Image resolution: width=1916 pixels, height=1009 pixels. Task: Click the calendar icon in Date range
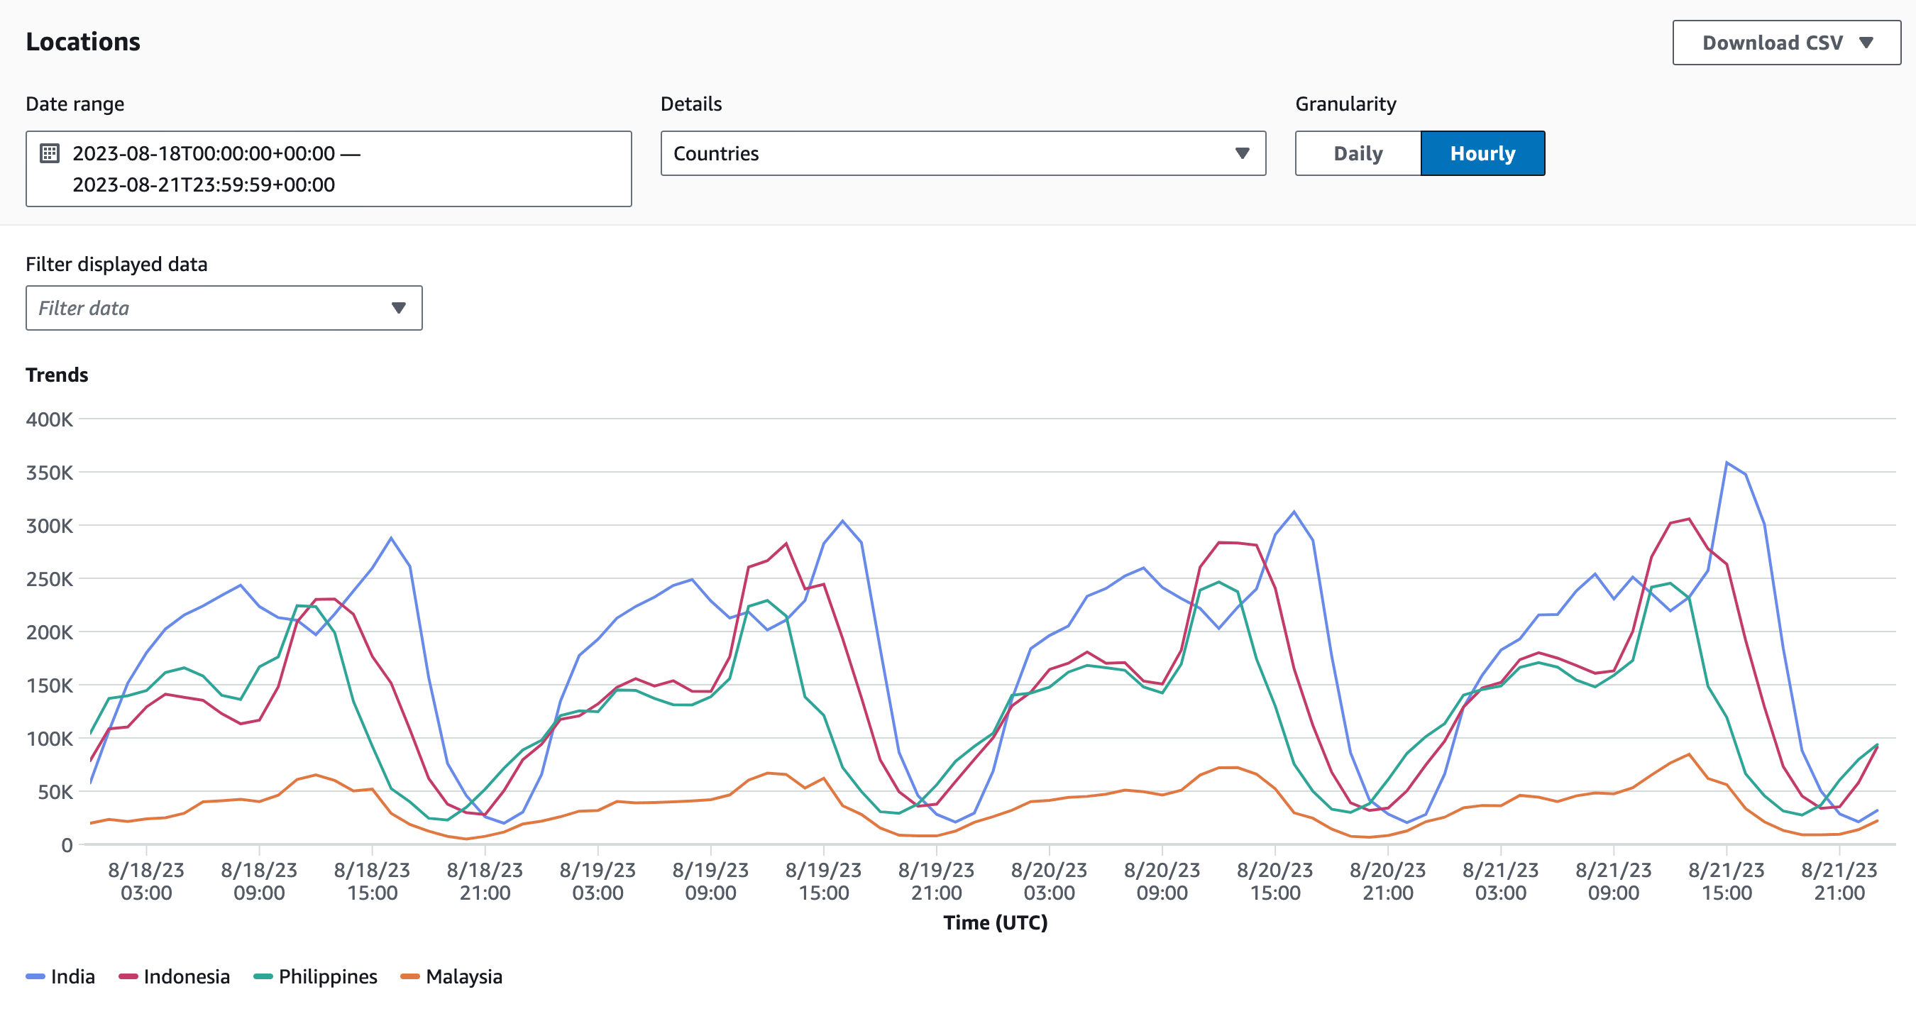[x=50, y=154]
